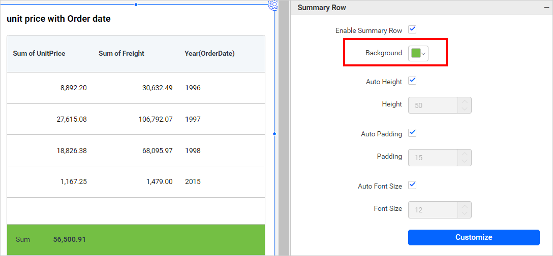The image size is (553, 256).
Task: Select the Sum of Freight column header
Action: click(121, 54)
